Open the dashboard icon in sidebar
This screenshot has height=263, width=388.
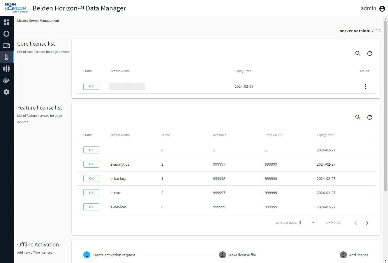[x=6, y=22]
